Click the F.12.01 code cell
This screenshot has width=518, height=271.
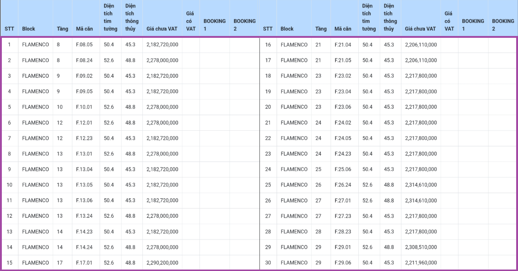pos(84,123)
